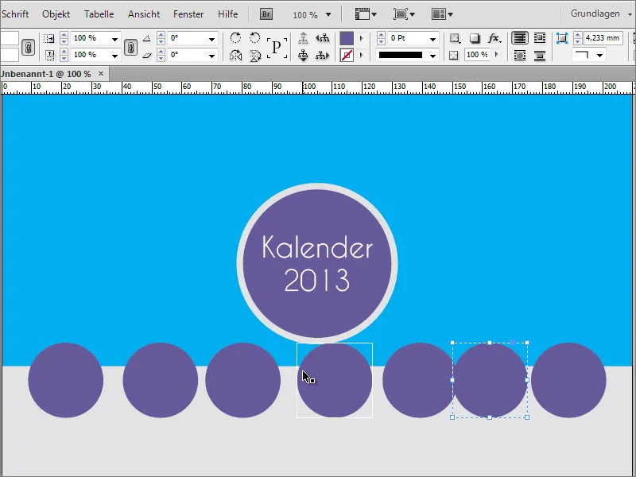Screen dimensions: 636x477
Task: Select the jump object text wrap
Action: point(540,55)
